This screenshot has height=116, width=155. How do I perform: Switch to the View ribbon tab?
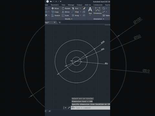coord(63,5)
